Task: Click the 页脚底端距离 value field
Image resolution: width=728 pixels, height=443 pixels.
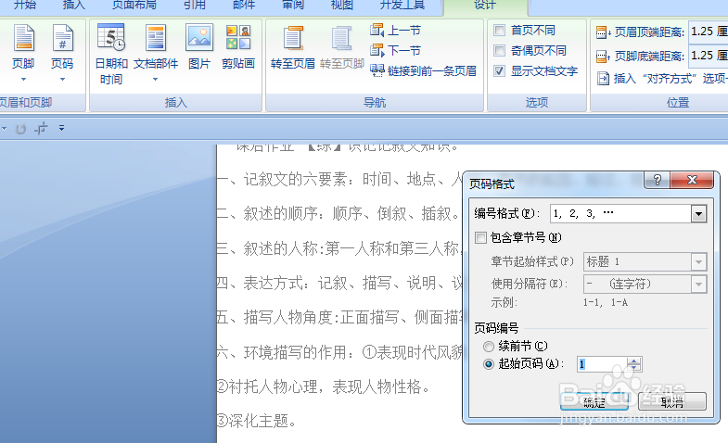Action: pyautogui.click(x=708, y=56)
